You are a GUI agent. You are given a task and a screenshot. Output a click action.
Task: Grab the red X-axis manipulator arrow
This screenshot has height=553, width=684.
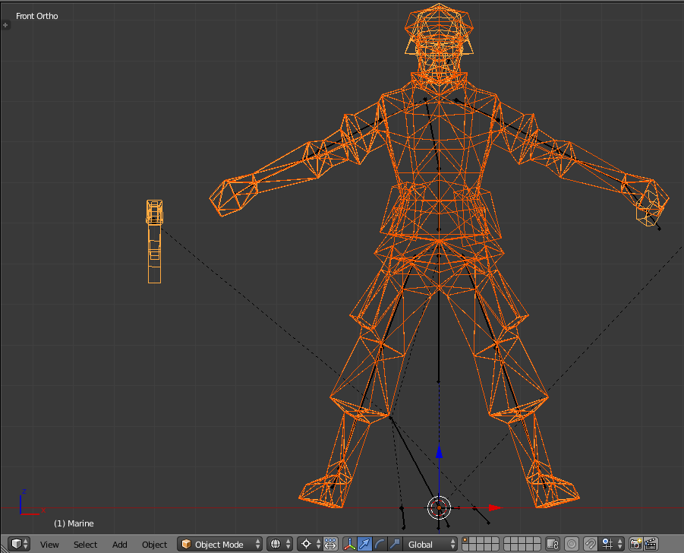coord(495,507)
